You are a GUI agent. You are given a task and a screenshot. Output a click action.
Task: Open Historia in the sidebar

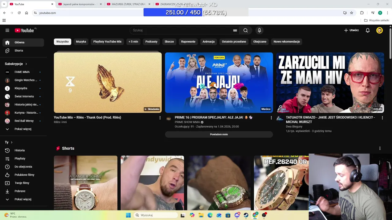[23, 150]
